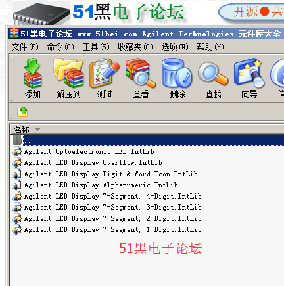Screen dimensions: 284x286
Task: Open the 工具(S) menu
Action: [96, 47]
